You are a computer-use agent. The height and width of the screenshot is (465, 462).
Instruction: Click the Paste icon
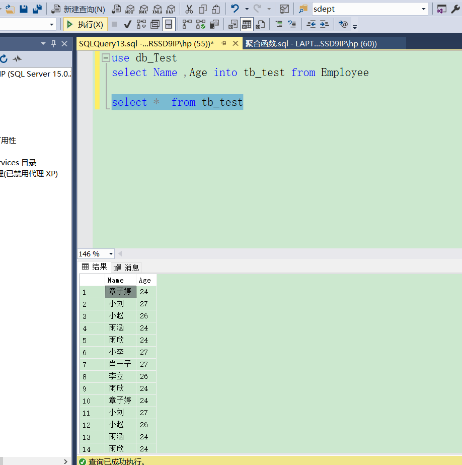(216, 9)
